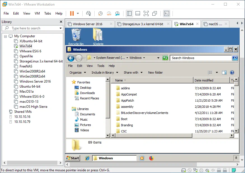Open the pause button dropdown arrow
The height and width of the screenshot is (173, 245).
click(78, 13)
